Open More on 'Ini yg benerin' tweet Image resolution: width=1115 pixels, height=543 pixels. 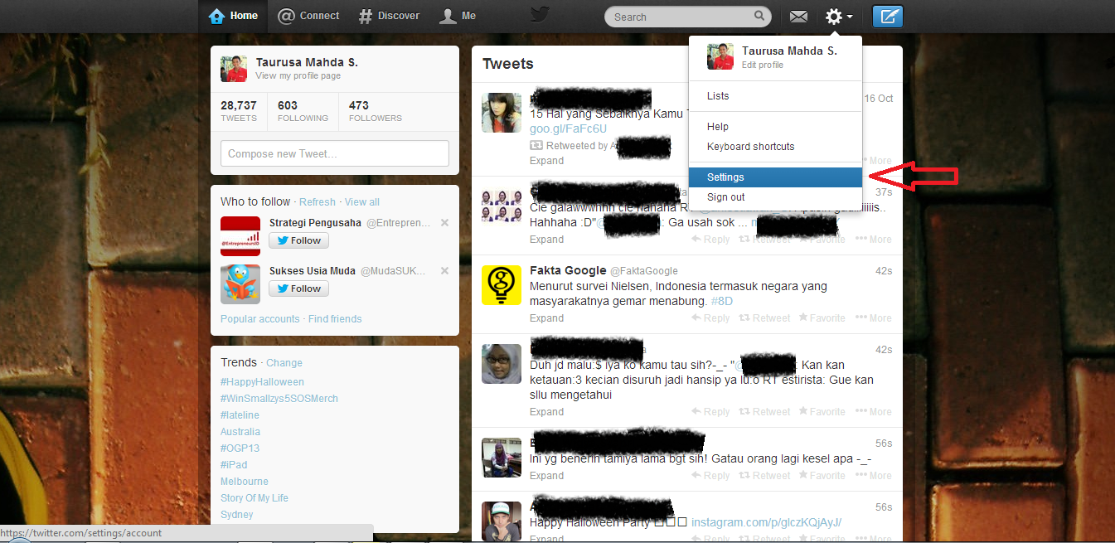tap(874, 476)
